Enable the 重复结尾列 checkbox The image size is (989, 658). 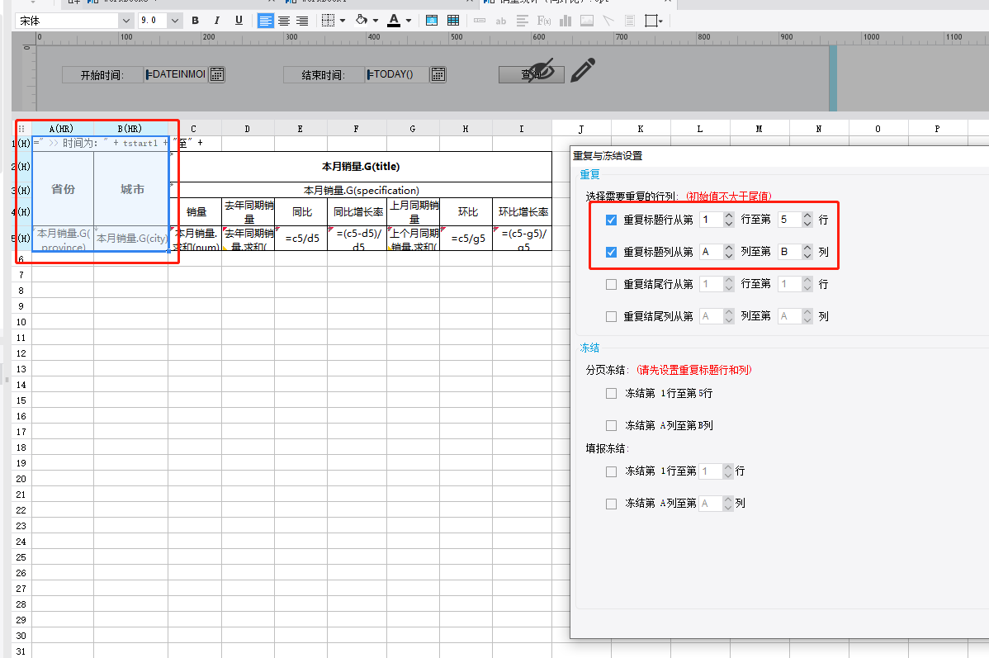[x=611, y=317]
